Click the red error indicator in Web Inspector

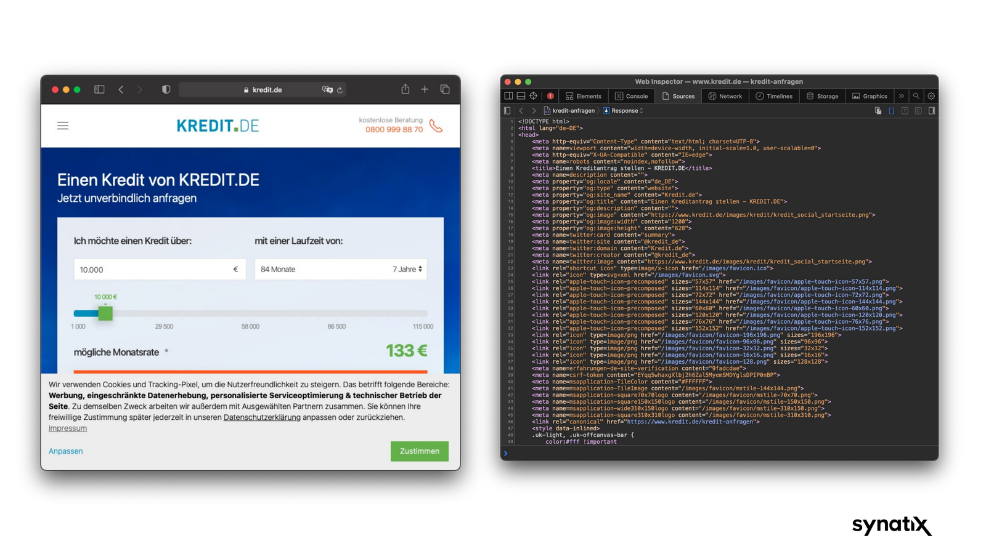click(x=550, y=96)
